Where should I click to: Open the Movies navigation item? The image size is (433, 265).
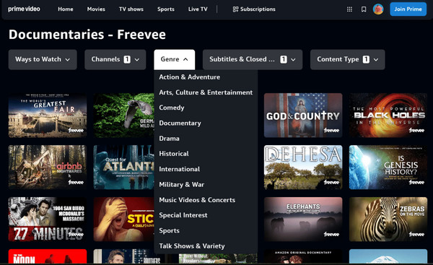[96, 9]
